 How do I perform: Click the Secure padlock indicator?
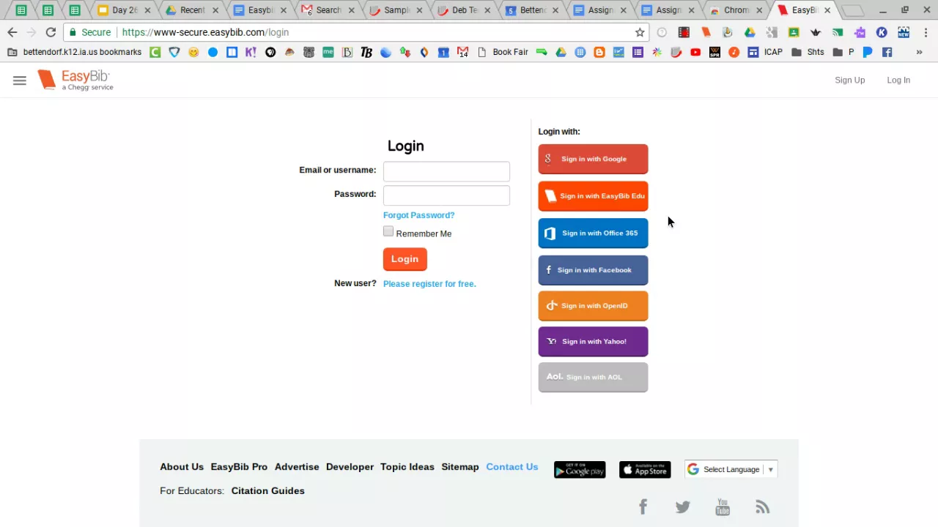tap(89, 32)
